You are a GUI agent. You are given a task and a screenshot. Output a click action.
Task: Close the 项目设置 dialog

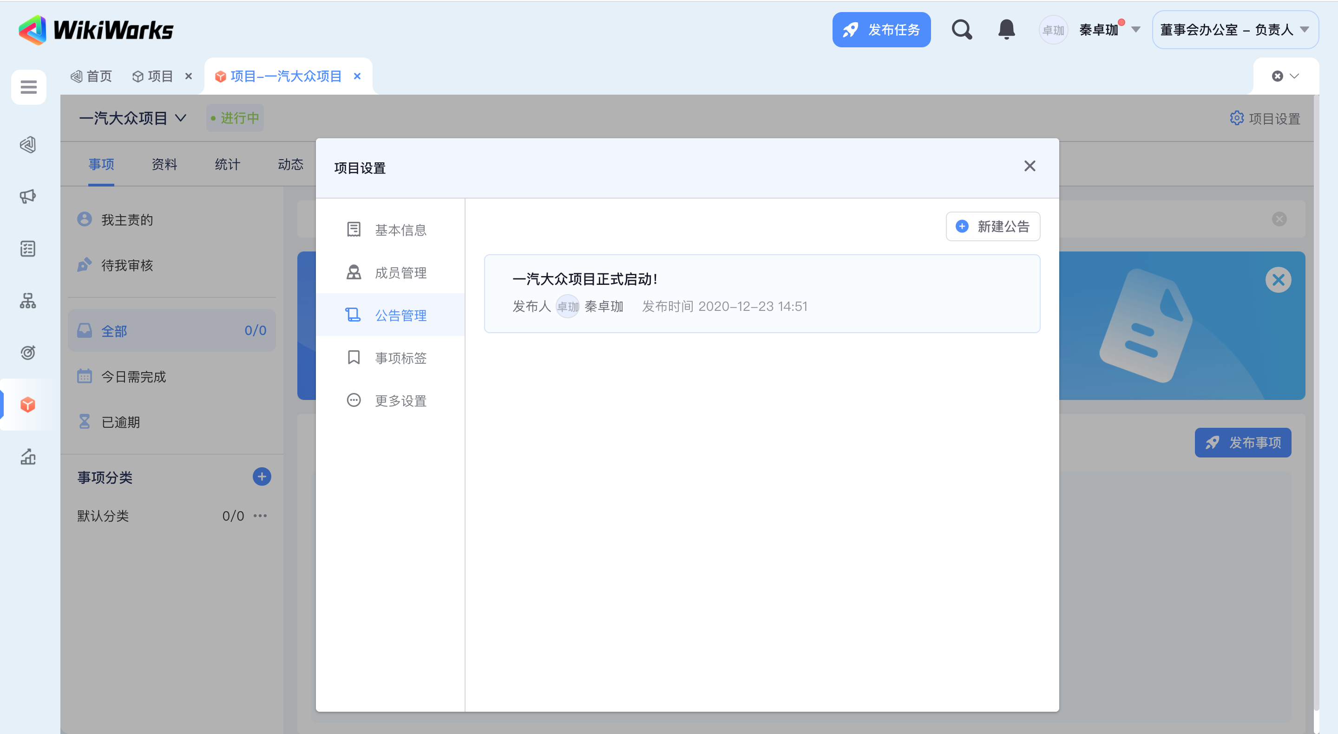click(x=1029, y=166)
